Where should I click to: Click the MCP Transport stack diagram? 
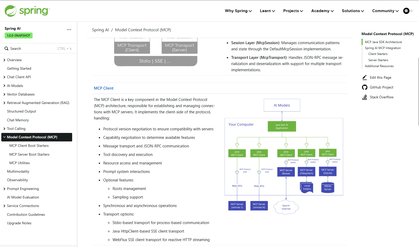(156, 52)
